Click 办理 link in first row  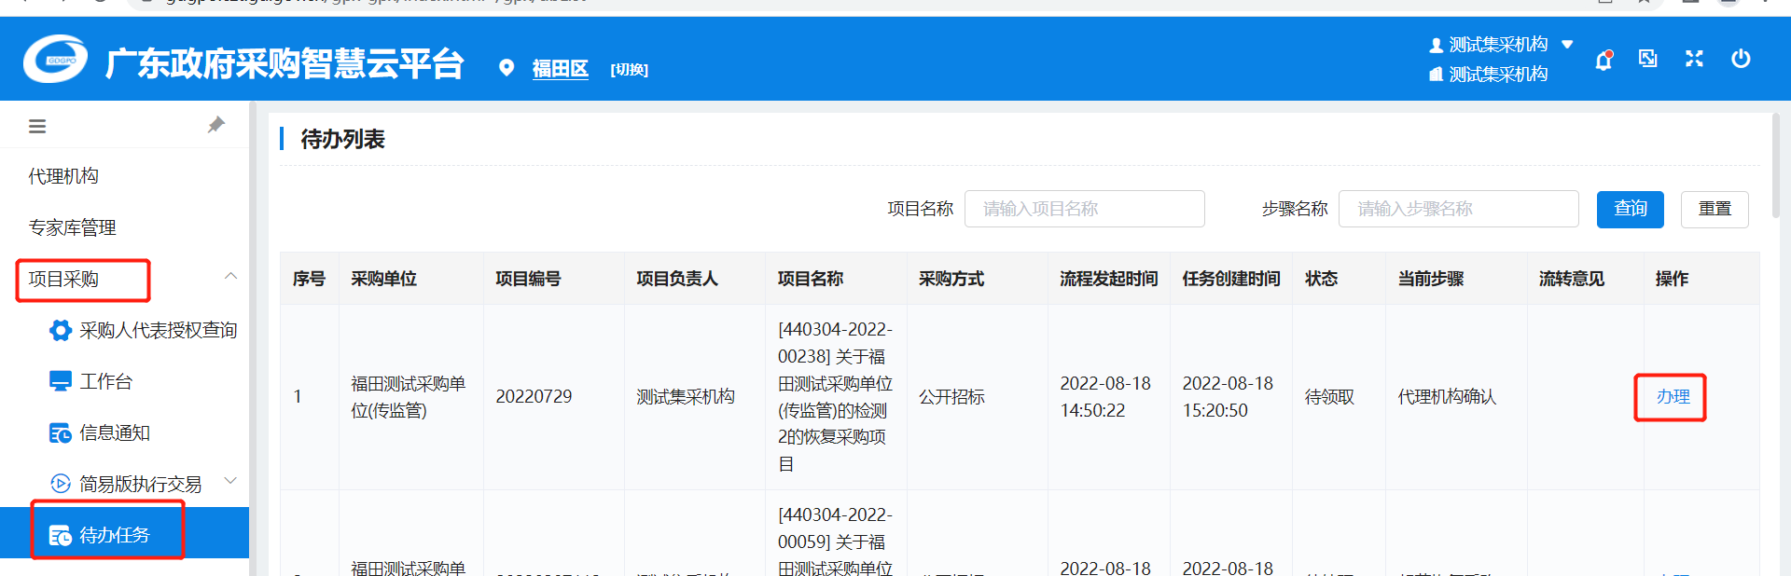(x=1672, y=397)
